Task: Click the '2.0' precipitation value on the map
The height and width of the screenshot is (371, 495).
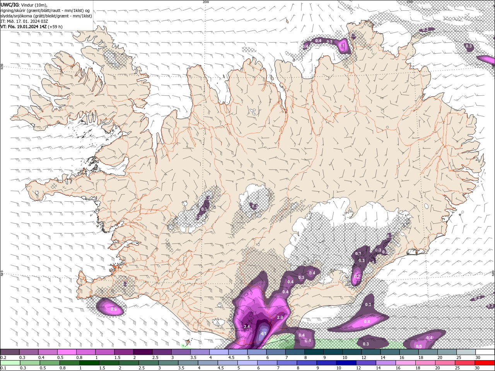Action: (280, 317)
